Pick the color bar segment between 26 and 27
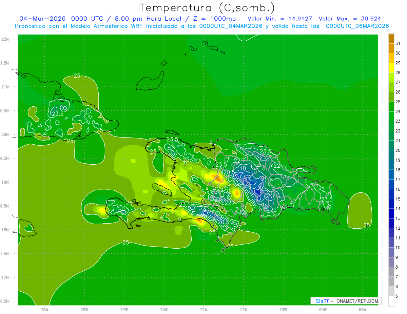Viewport: 407px width, 314px height. pyautogui.click(x=391, y=87)
